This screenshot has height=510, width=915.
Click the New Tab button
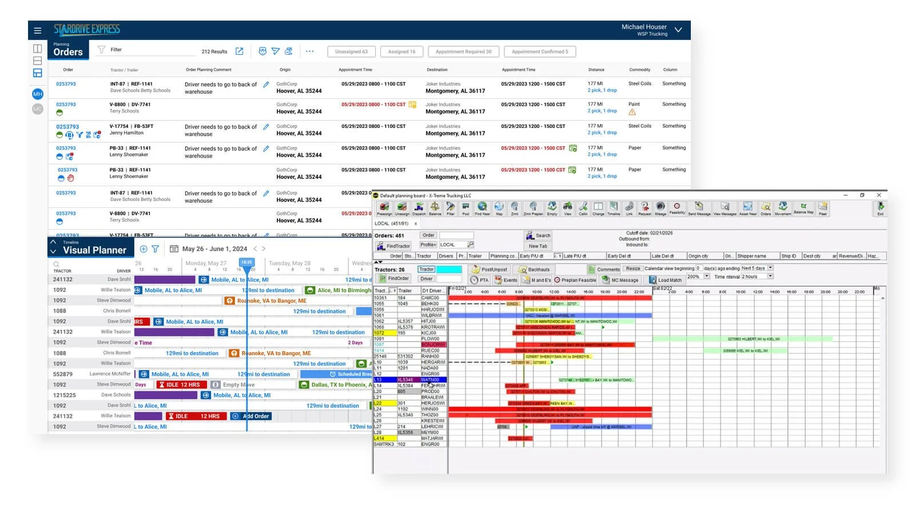coord(538,246)
